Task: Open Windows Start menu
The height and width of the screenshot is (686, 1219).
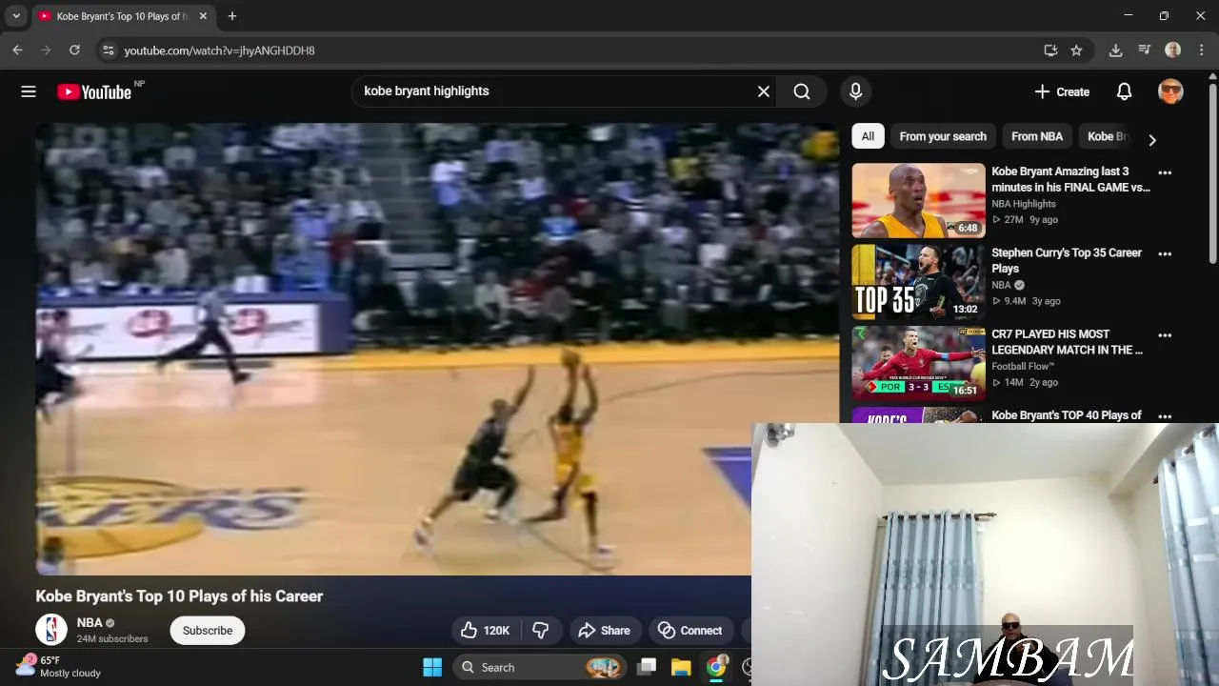Action: (x=432, y=667)
